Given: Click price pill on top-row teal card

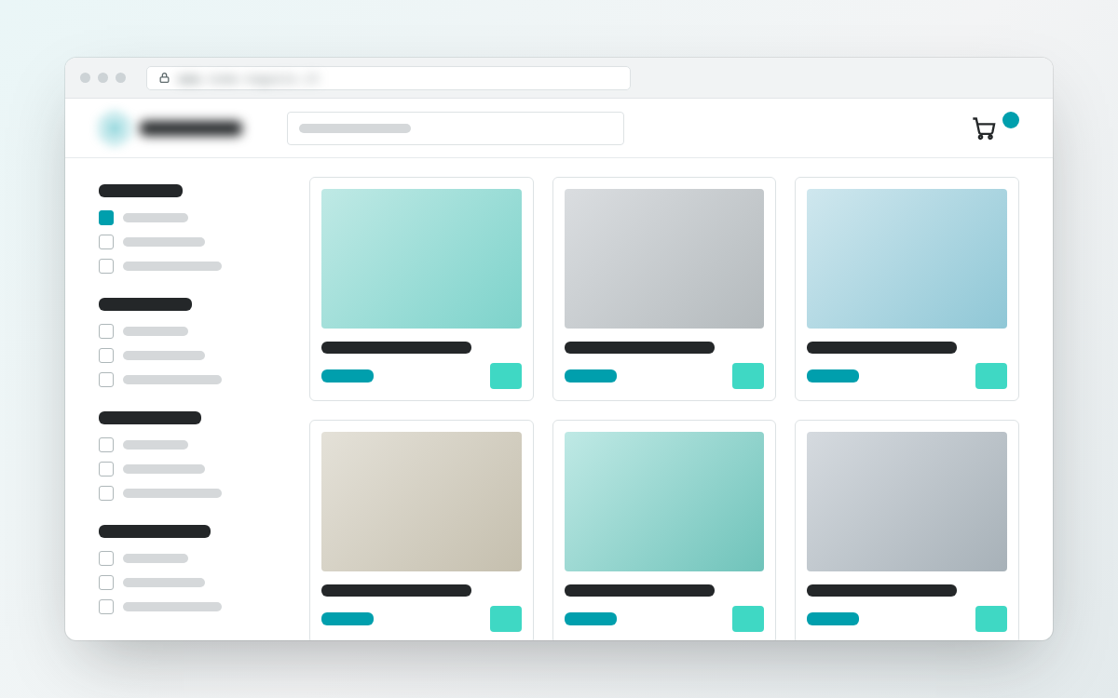Looking at the screenshot, I should tap(348, 376).
